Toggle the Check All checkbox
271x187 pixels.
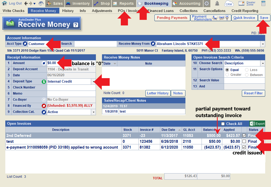(223, 124)
